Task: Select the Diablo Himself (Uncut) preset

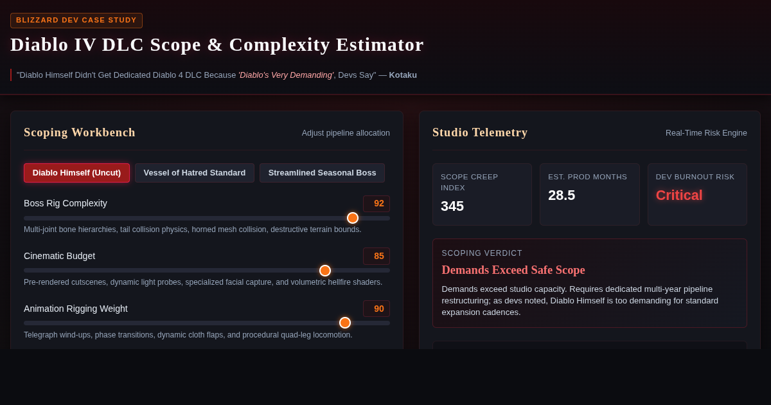Action: tap(76, 173)
